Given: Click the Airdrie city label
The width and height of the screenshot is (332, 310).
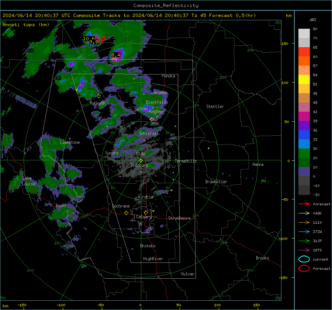Looking at the screenshot, I should (145, 197).
